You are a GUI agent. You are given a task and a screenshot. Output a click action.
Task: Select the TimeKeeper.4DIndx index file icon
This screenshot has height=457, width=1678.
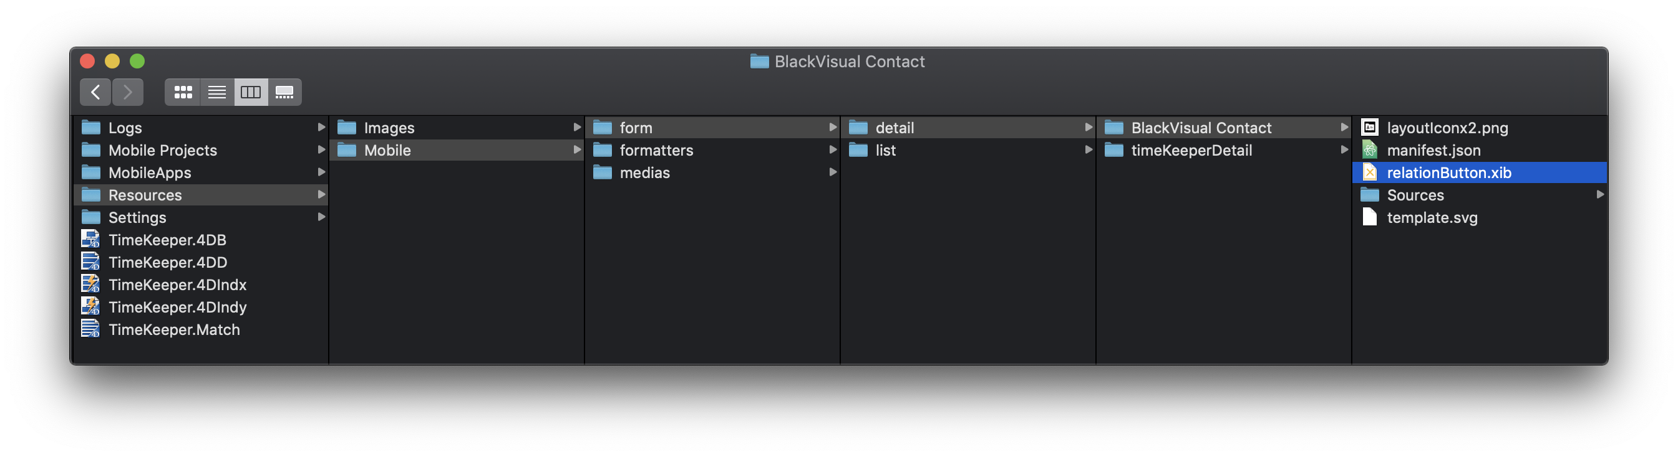point(90,284)
